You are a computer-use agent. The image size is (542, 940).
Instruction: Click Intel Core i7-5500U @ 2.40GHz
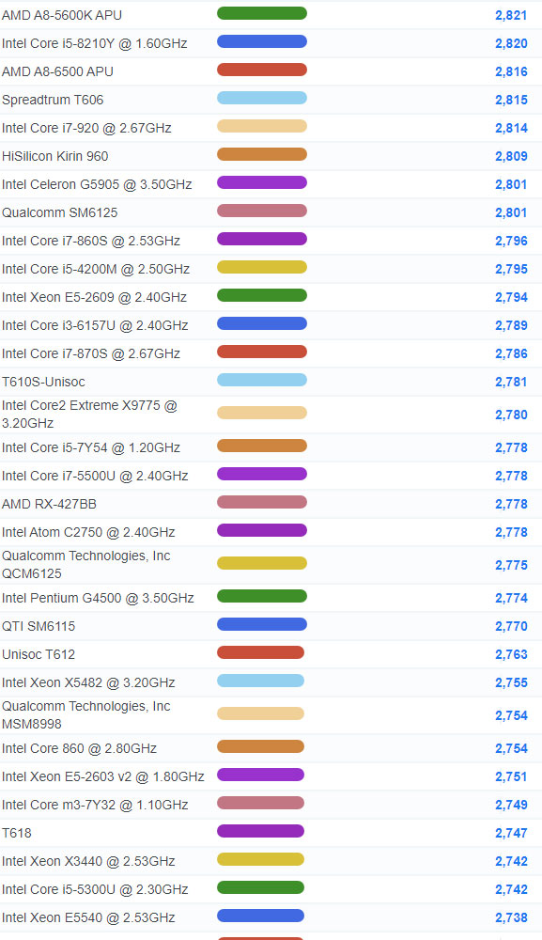point(95,476)
